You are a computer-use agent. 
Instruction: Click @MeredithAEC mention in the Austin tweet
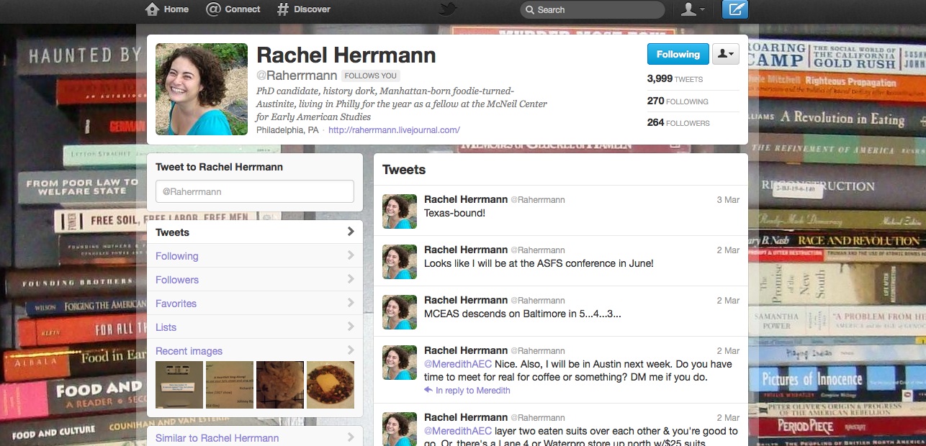pyautogui.click(x=458, y=364)
